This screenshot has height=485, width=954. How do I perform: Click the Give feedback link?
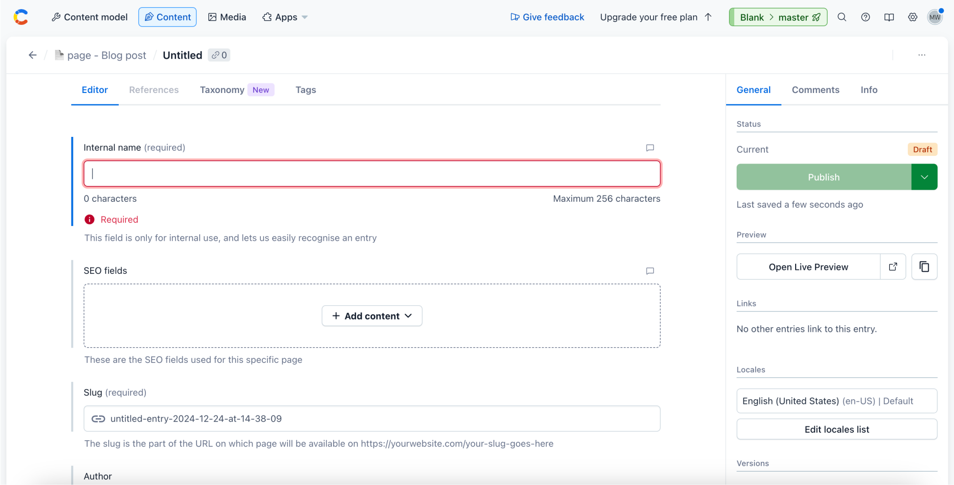547,17
